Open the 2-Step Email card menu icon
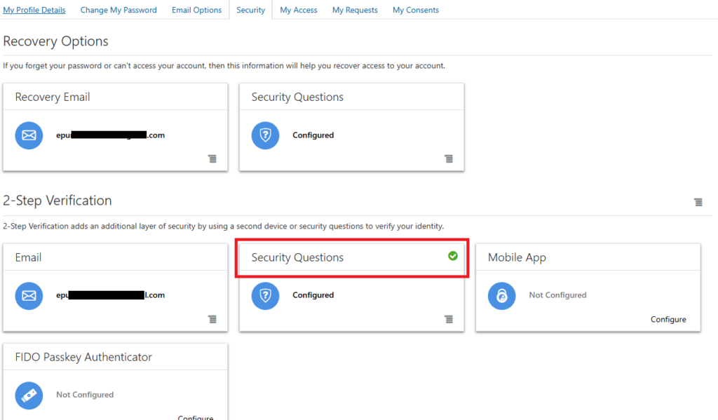This screenshot has width=718, height=420. coord(212,319)
